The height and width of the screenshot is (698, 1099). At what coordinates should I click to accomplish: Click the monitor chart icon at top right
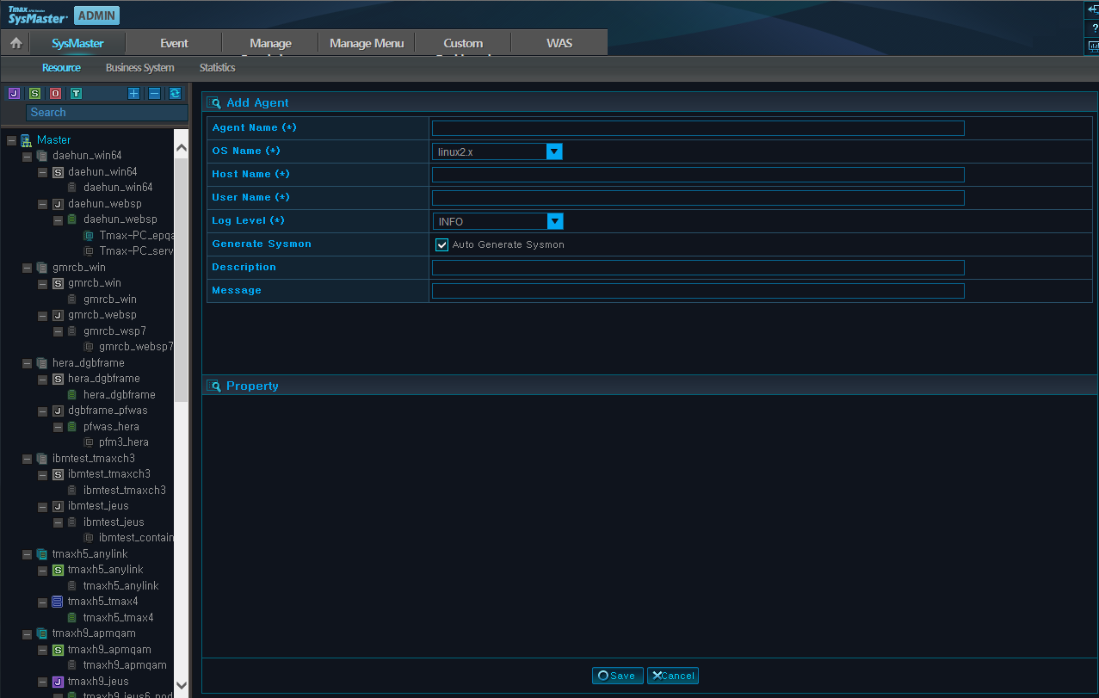(1094, 46)
